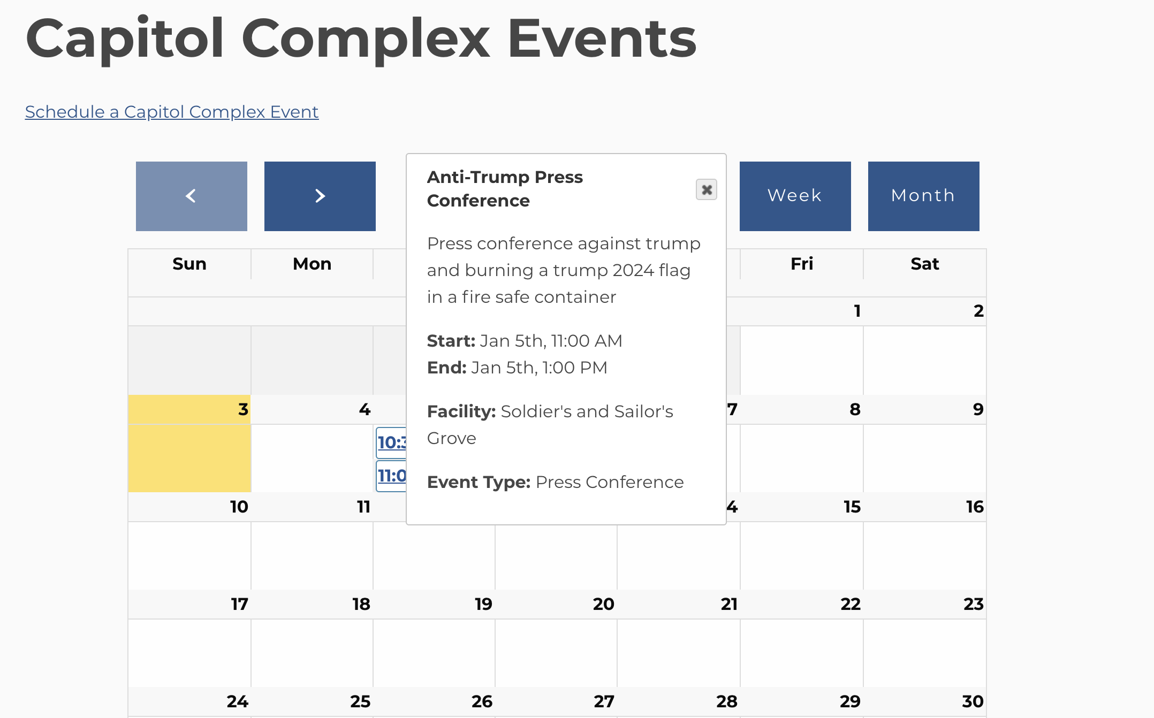1154x718 pixels.
Task: Advance to next month arrow
Action: pos(320,196)
